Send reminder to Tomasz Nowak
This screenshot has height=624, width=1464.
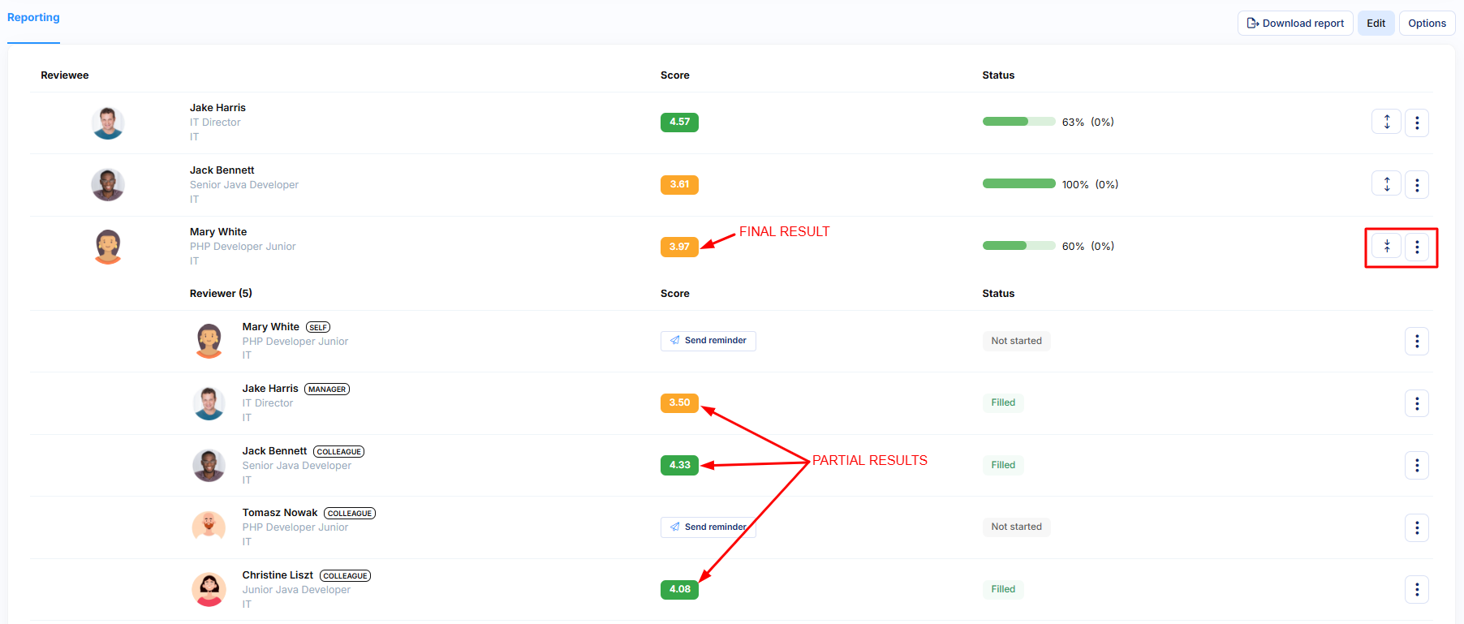tap(708, 527)
